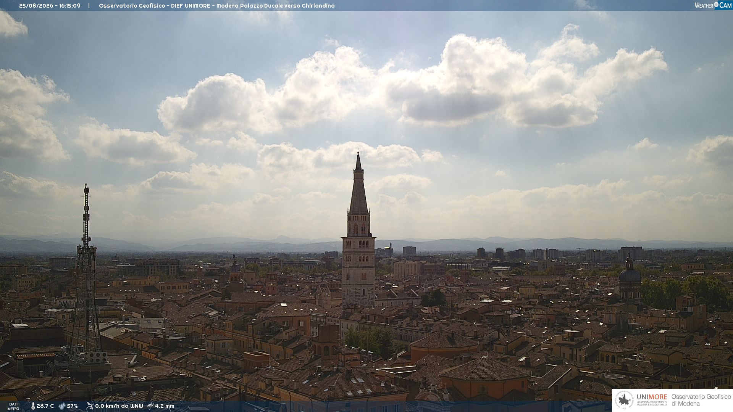The image size is (733, 412).
Task: Click the 4.2 mm rainfall value
Action: pyautogui.click(x=165, y=406)
